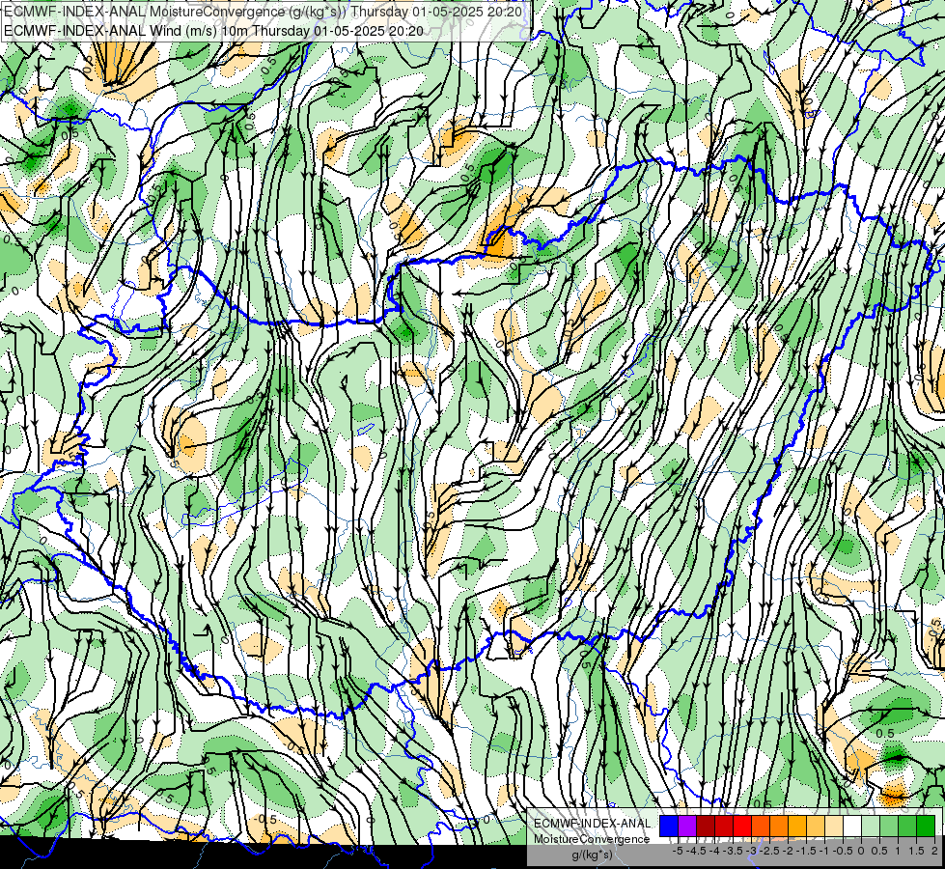Click the 0 tick label on color scale
Image resolution: width=945 pixels, height=869 pixels.
(x=861, y=851)
